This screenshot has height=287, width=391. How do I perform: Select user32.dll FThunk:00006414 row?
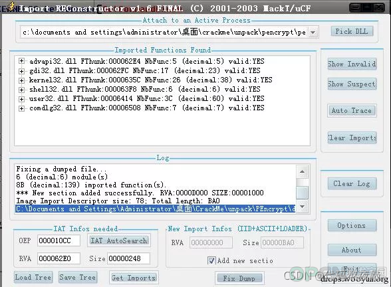[x=146, y=98]
